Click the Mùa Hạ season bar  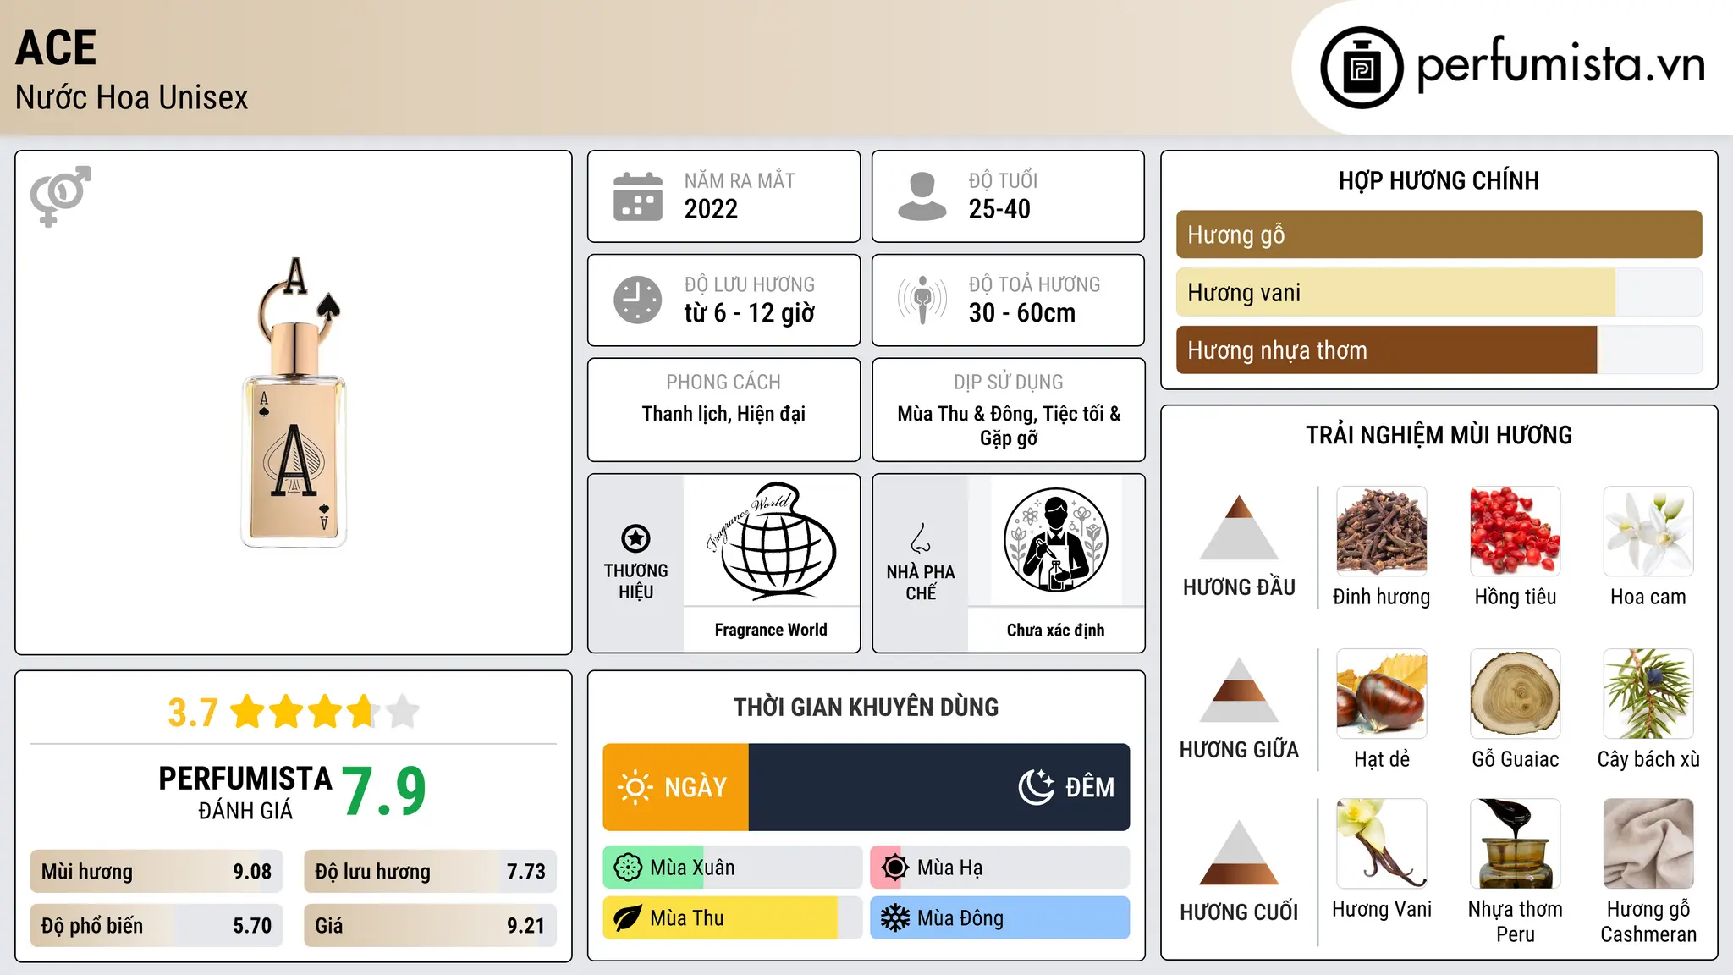(x=1000, y=868)
